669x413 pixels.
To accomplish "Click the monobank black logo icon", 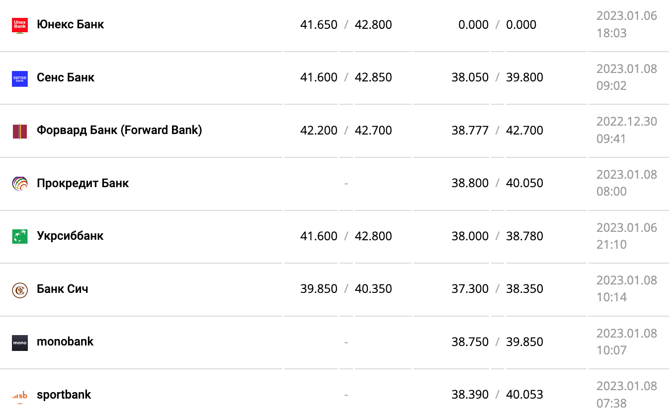I will tap(20, 343).
